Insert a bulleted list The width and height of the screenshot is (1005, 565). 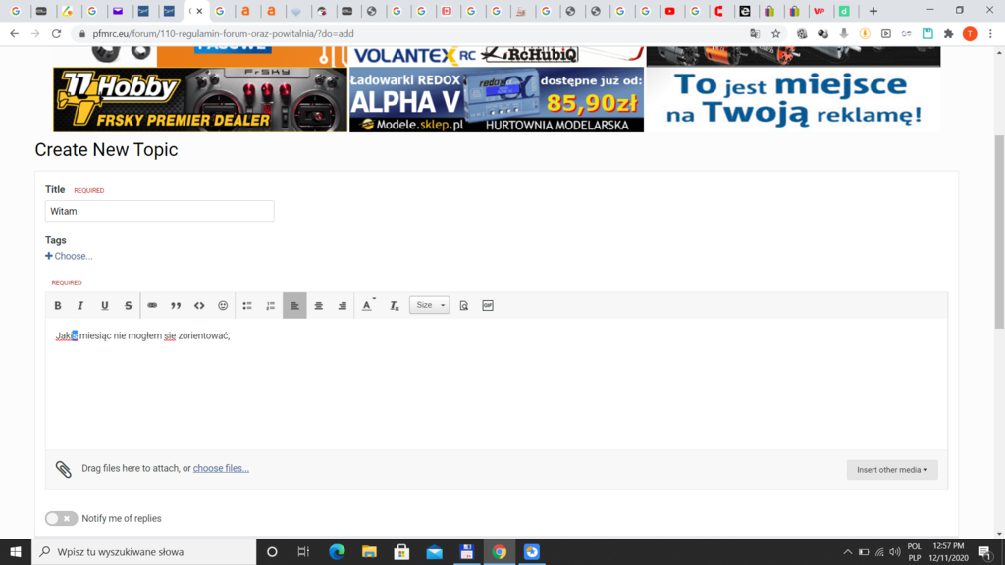click(247, 306)
